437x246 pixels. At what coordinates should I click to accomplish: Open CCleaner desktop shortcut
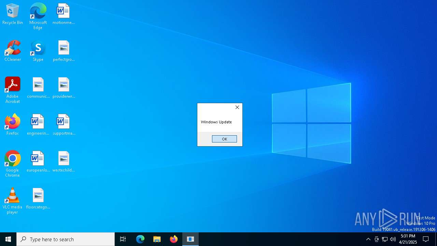tap(13, 51)
